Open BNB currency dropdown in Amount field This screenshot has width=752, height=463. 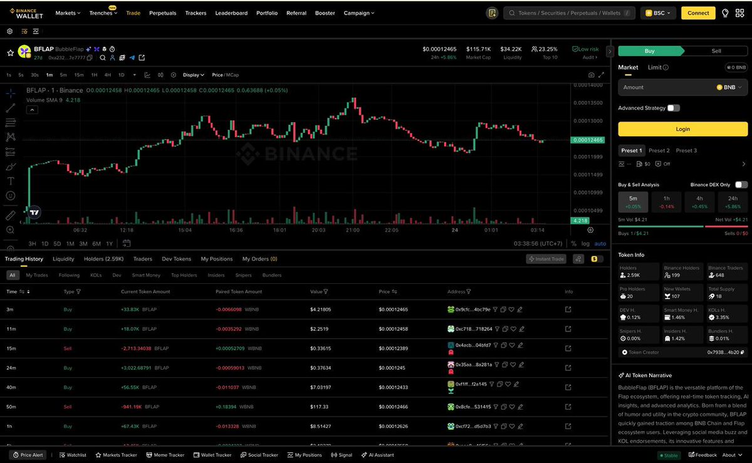pyautogui.click(x=729, y=88)
